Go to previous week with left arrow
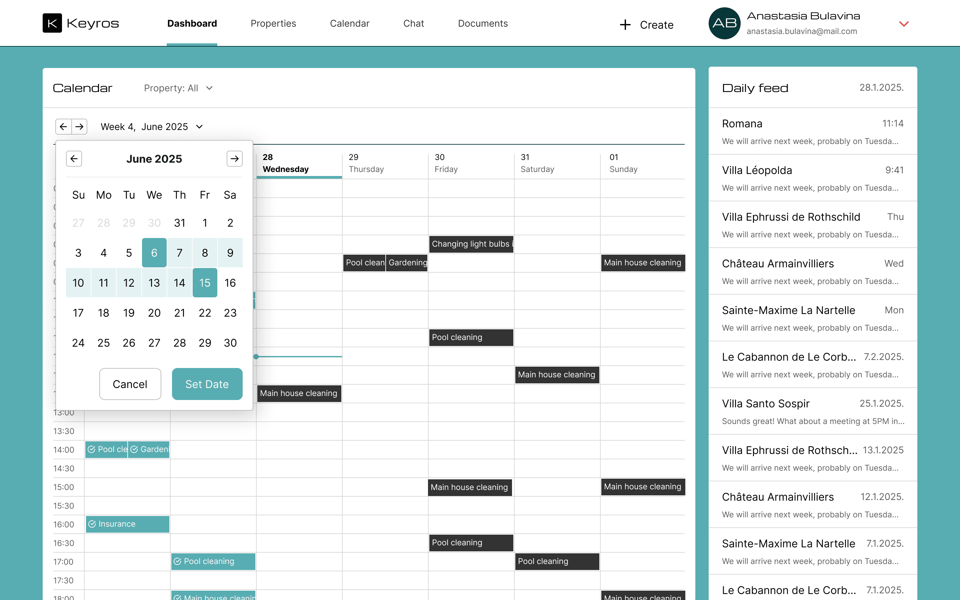 coord(63,127)
